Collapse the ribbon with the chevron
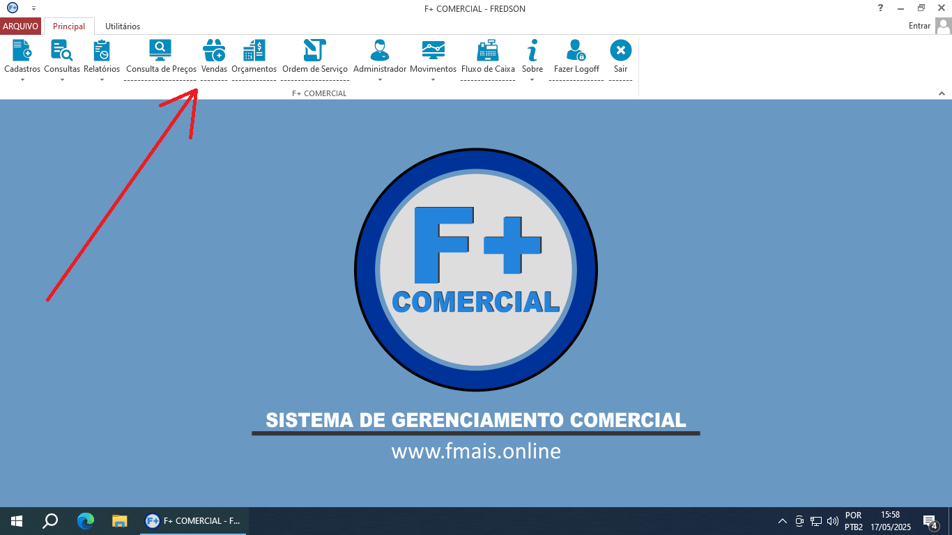Viewport: 952px width, 535px height. point(942,92)
